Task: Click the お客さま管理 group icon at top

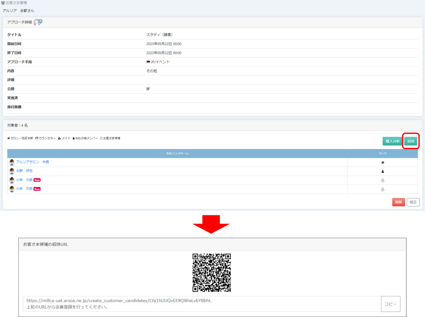Action: tap(3, 3)
